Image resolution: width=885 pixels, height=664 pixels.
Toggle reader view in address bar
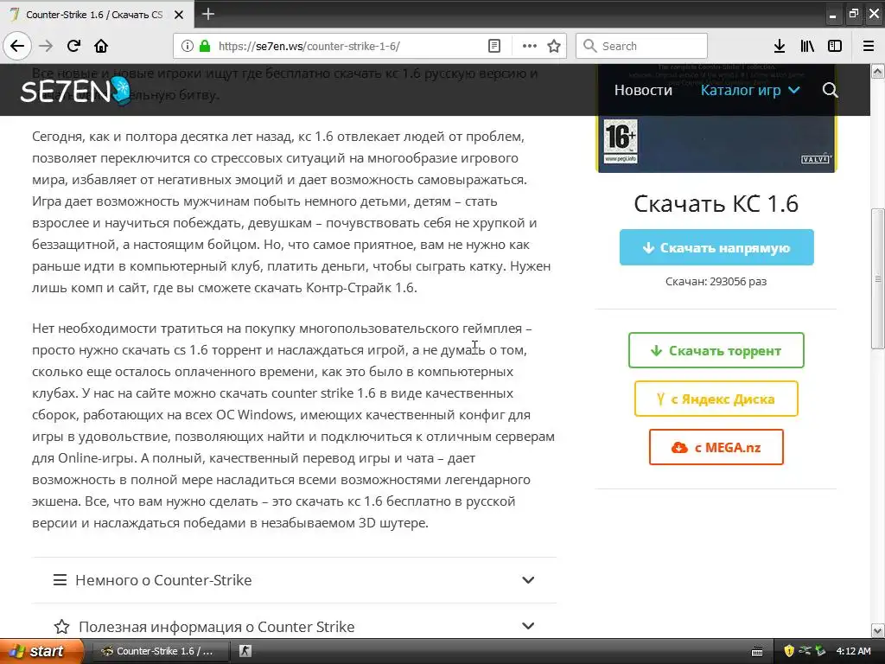click(x=494, y=47)
